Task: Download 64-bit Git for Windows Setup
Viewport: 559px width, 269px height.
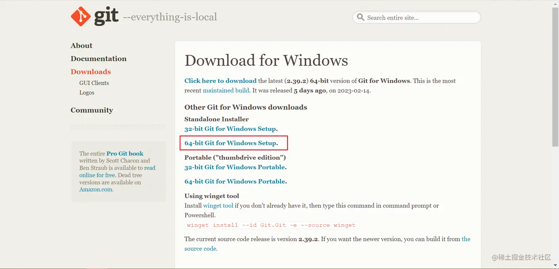Action: point(230,143)
